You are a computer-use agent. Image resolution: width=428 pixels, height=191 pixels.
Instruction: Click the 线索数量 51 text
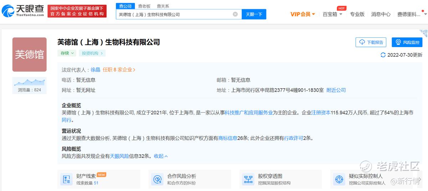(87, 183)
